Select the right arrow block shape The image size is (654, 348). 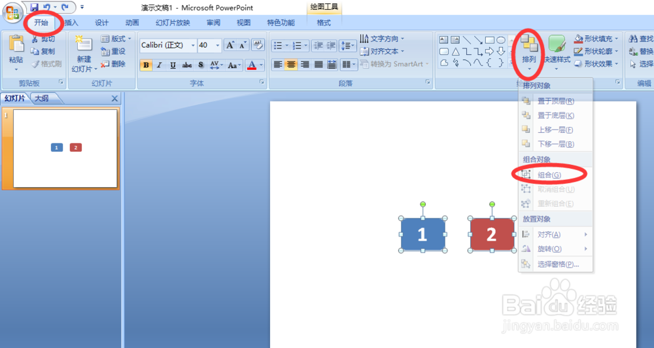pyautogui.click(x=490, y=52)
